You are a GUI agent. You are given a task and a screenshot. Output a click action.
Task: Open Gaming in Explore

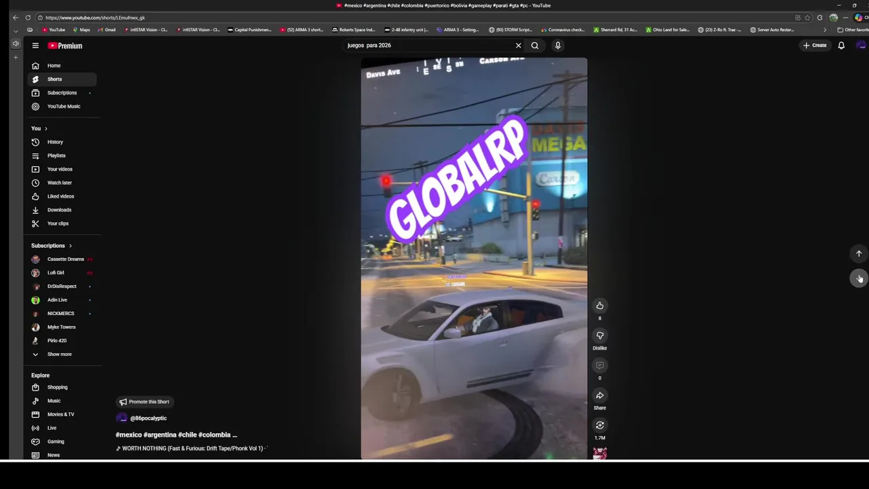click(62, 441)
